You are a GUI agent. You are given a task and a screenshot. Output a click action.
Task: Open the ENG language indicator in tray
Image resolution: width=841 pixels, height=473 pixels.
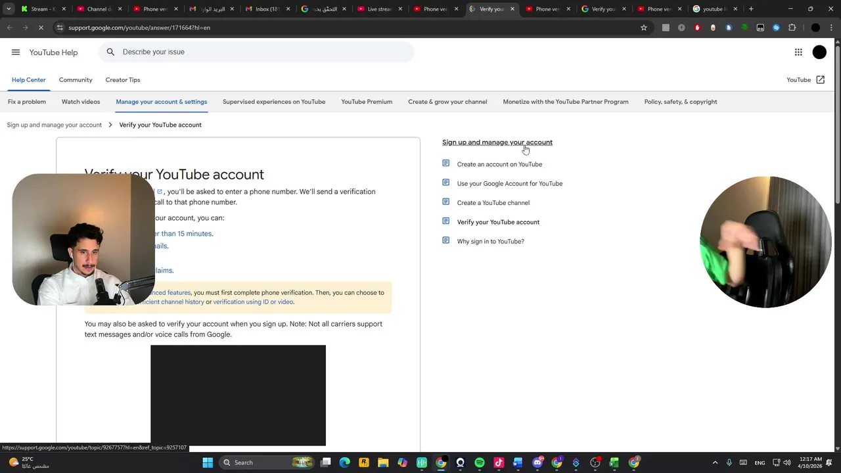click(760, 462)
